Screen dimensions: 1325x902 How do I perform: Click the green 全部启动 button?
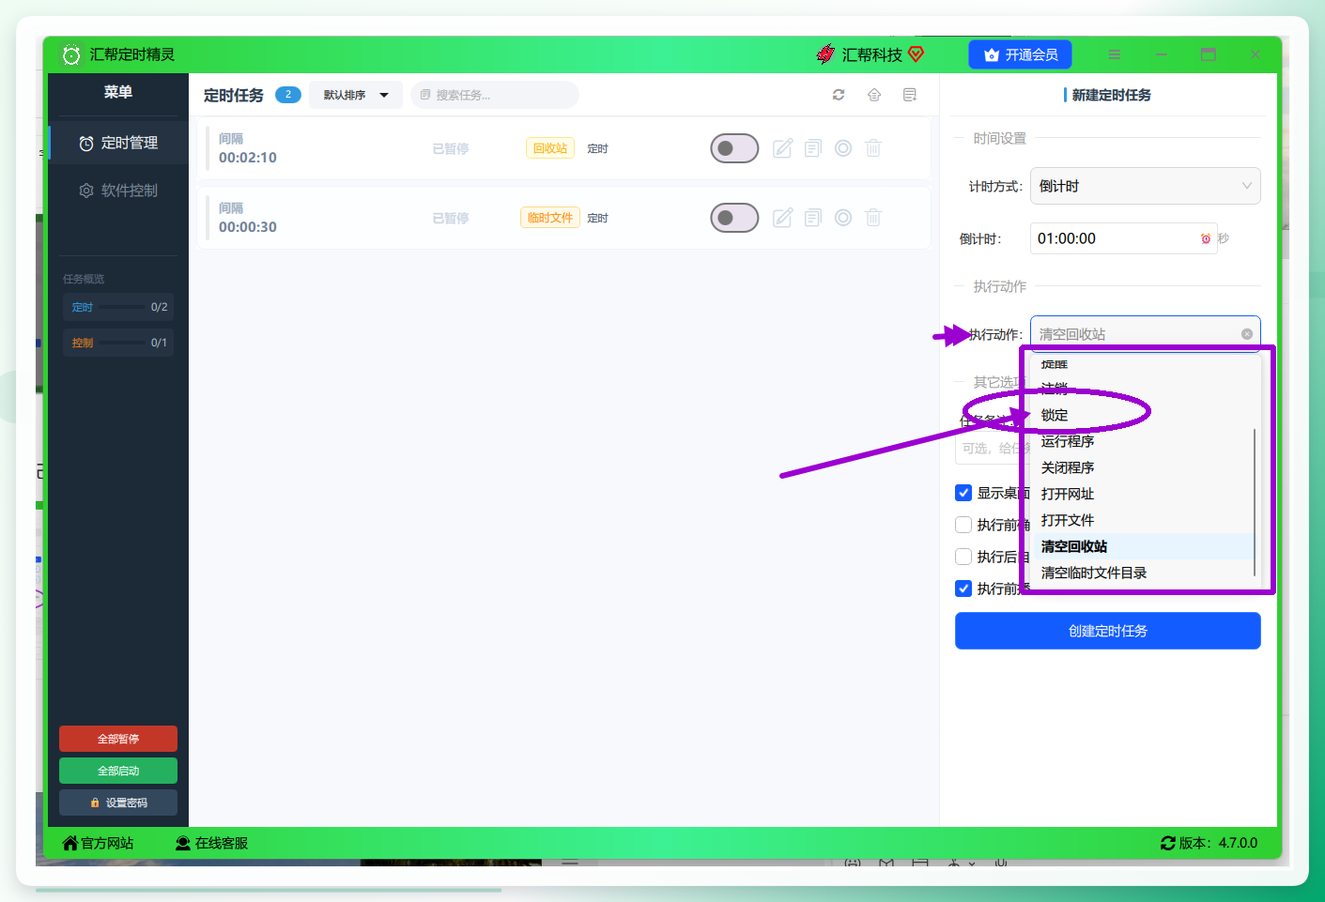click(x=118, y=771)
